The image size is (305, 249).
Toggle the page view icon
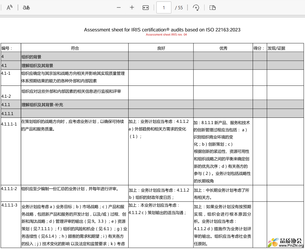[212, 7]
